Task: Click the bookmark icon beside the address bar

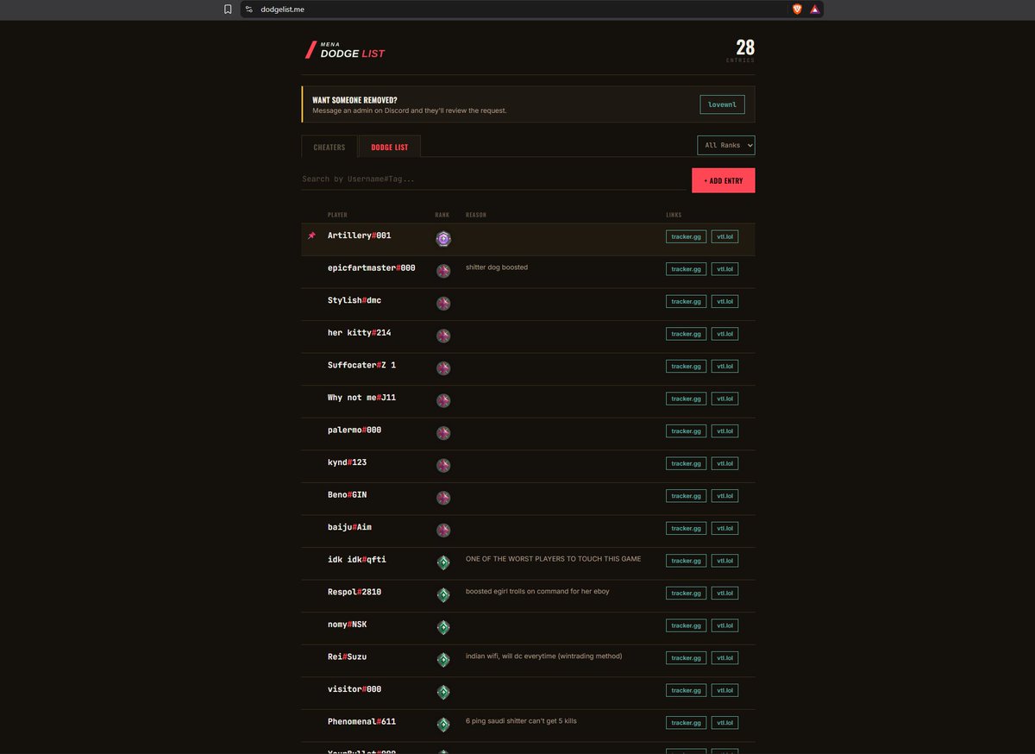Action: pyautogui.click(x=228, y=9)
